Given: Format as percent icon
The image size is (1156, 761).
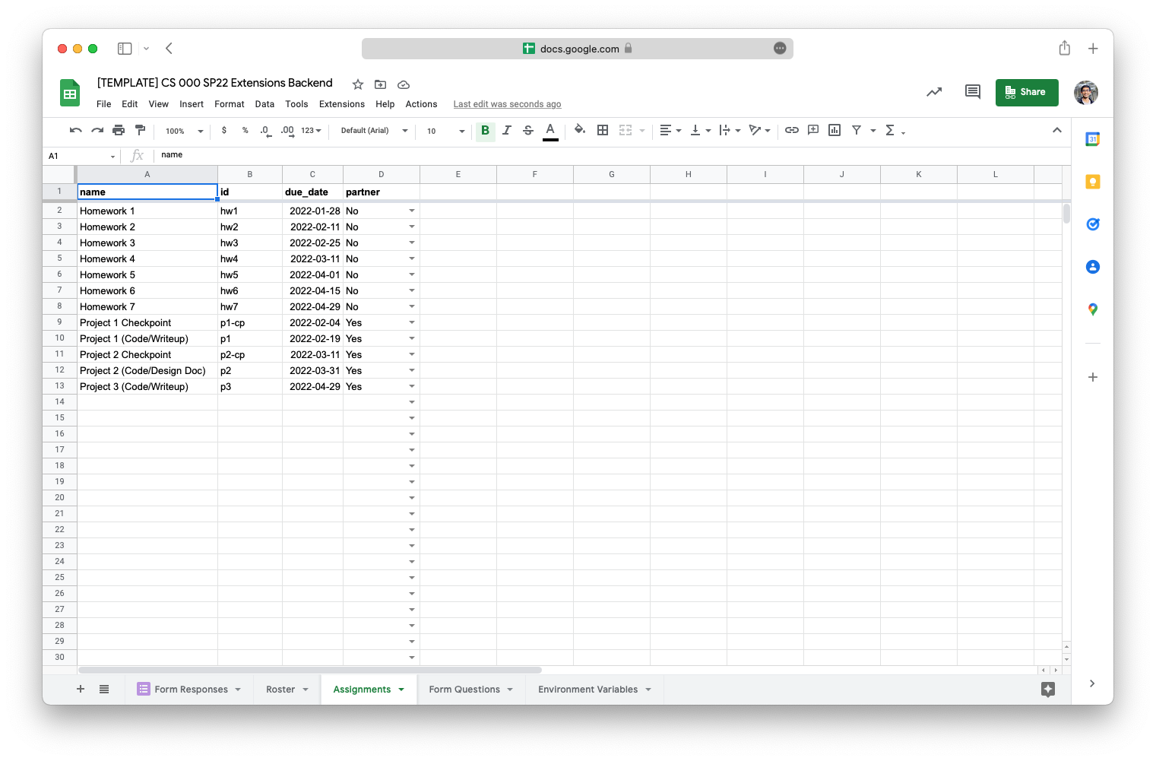Looking at the screenshot, I should pyautogui.click(x=245, y=131).
